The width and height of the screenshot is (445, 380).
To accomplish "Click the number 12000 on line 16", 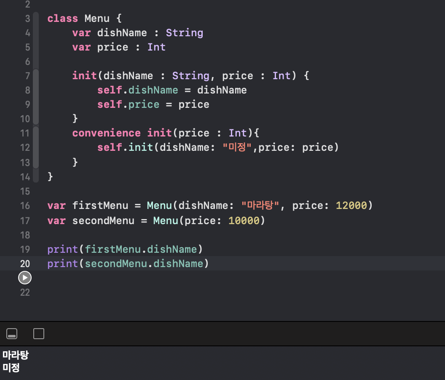I will coord(351,206).
